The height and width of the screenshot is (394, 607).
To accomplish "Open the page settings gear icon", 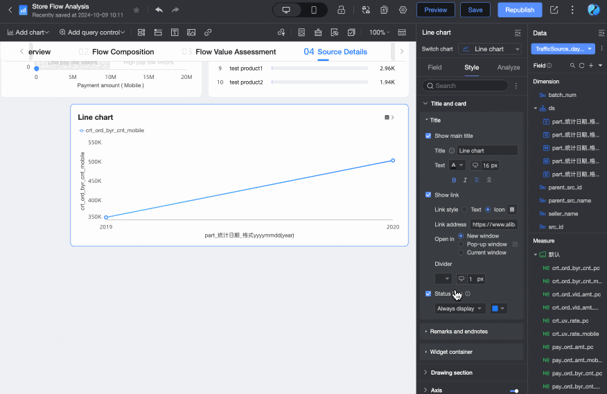I will [402, 10].
